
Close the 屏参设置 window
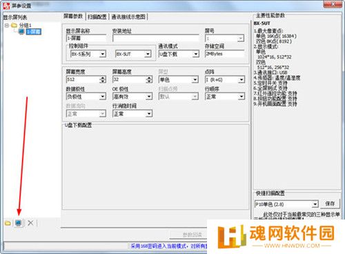click(x=333, y=4)
